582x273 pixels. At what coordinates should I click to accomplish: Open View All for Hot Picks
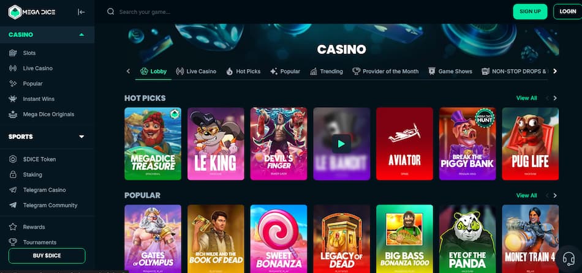tap(526, 99)
